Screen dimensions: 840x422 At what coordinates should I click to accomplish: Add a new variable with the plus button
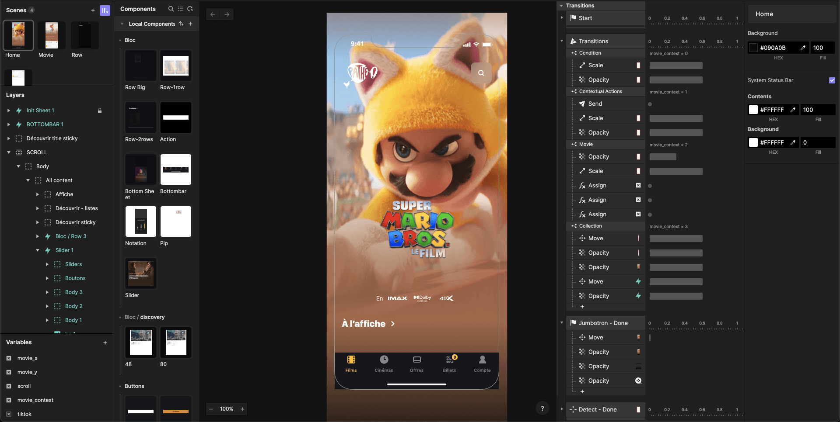[105, 342]
